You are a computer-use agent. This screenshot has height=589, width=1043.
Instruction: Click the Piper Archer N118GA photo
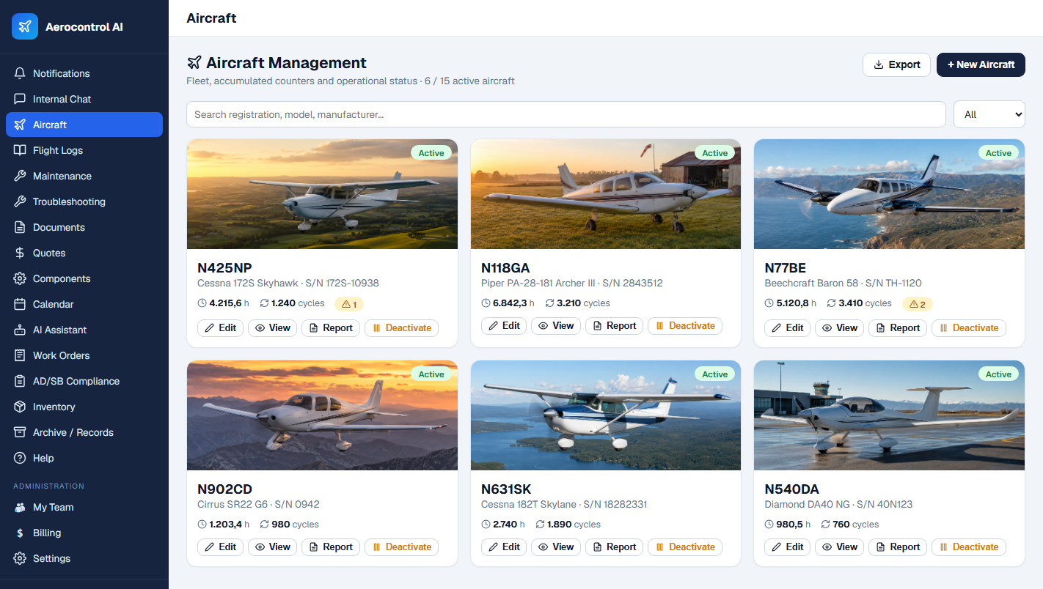[x=606, y=194]
